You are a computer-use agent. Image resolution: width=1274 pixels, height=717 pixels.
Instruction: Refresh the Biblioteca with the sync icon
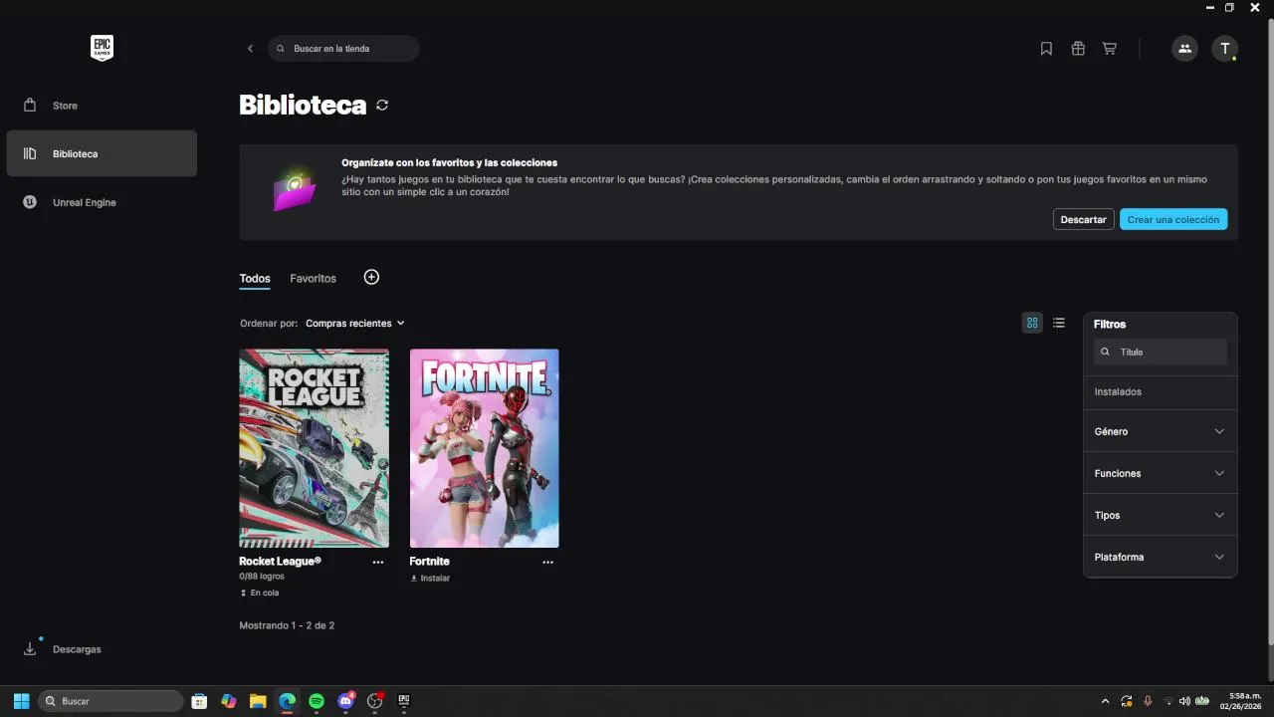[382, 105]
